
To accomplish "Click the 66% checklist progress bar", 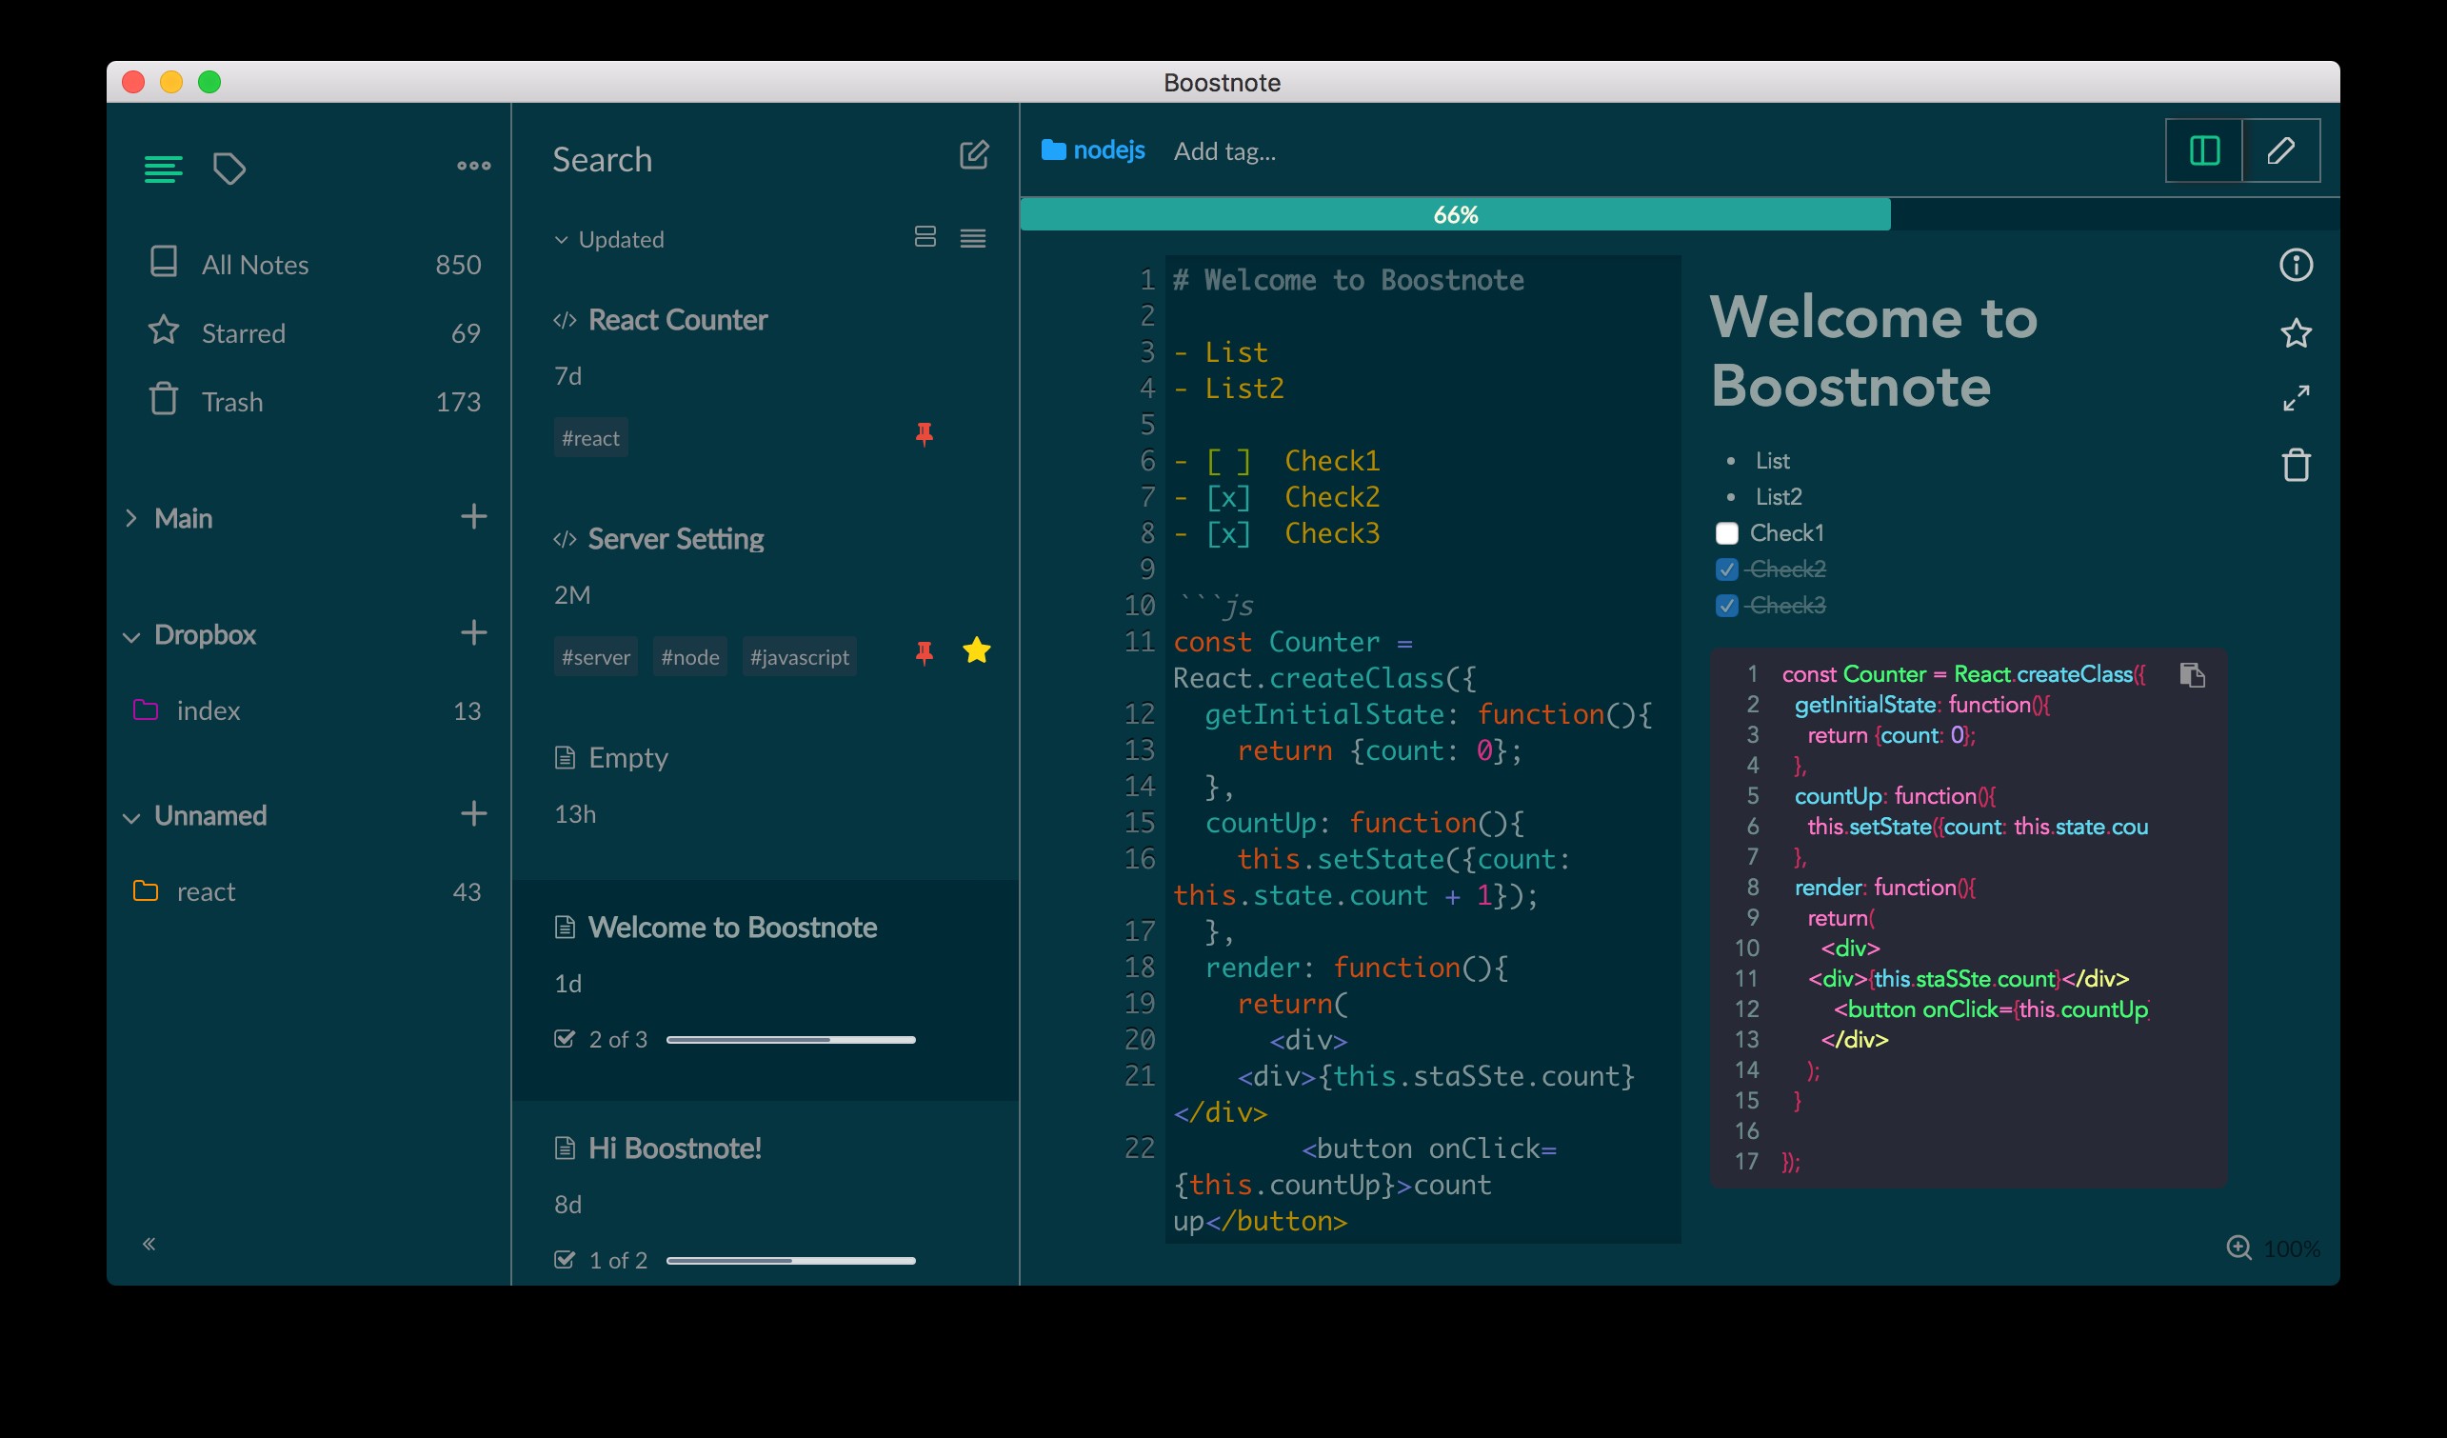I will (x=1455, y=214).
